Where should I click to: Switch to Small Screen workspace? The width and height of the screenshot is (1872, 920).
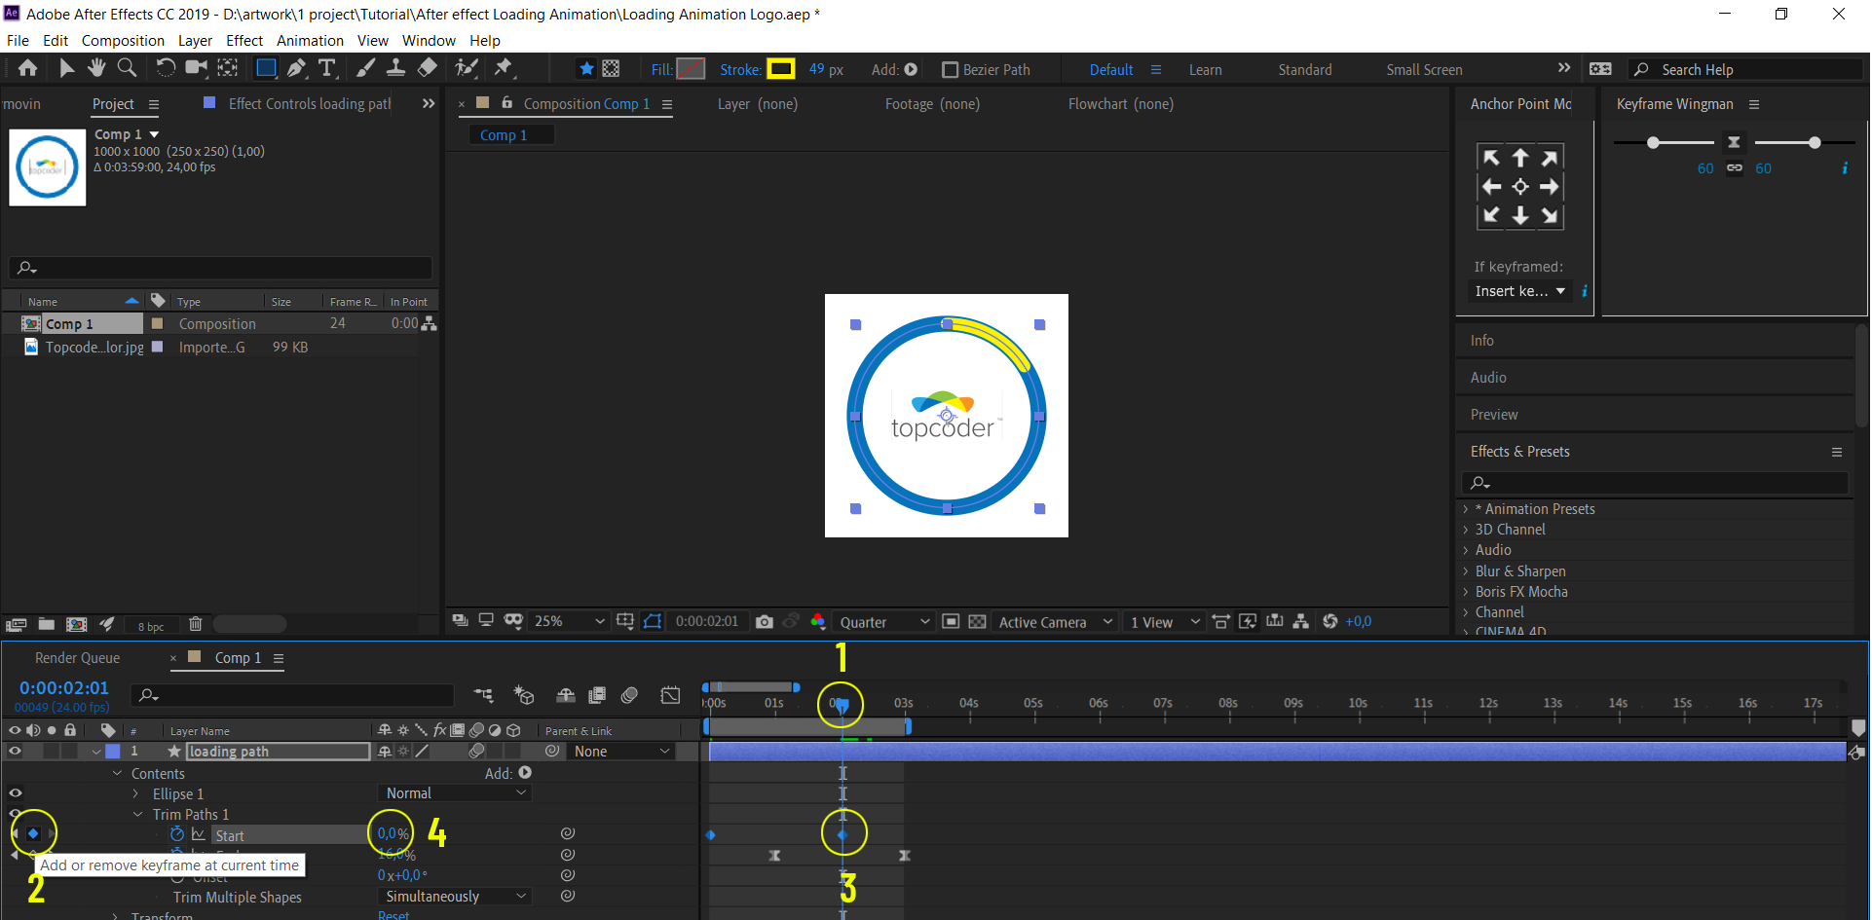1424,70
